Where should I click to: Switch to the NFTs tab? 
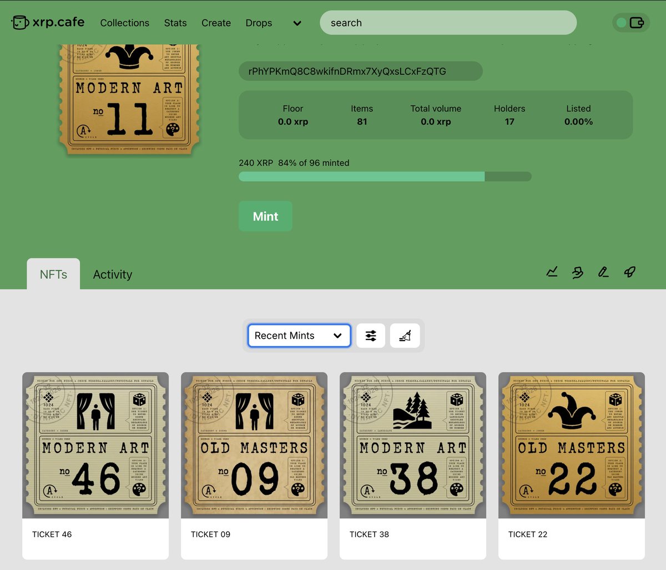point(53,274)
